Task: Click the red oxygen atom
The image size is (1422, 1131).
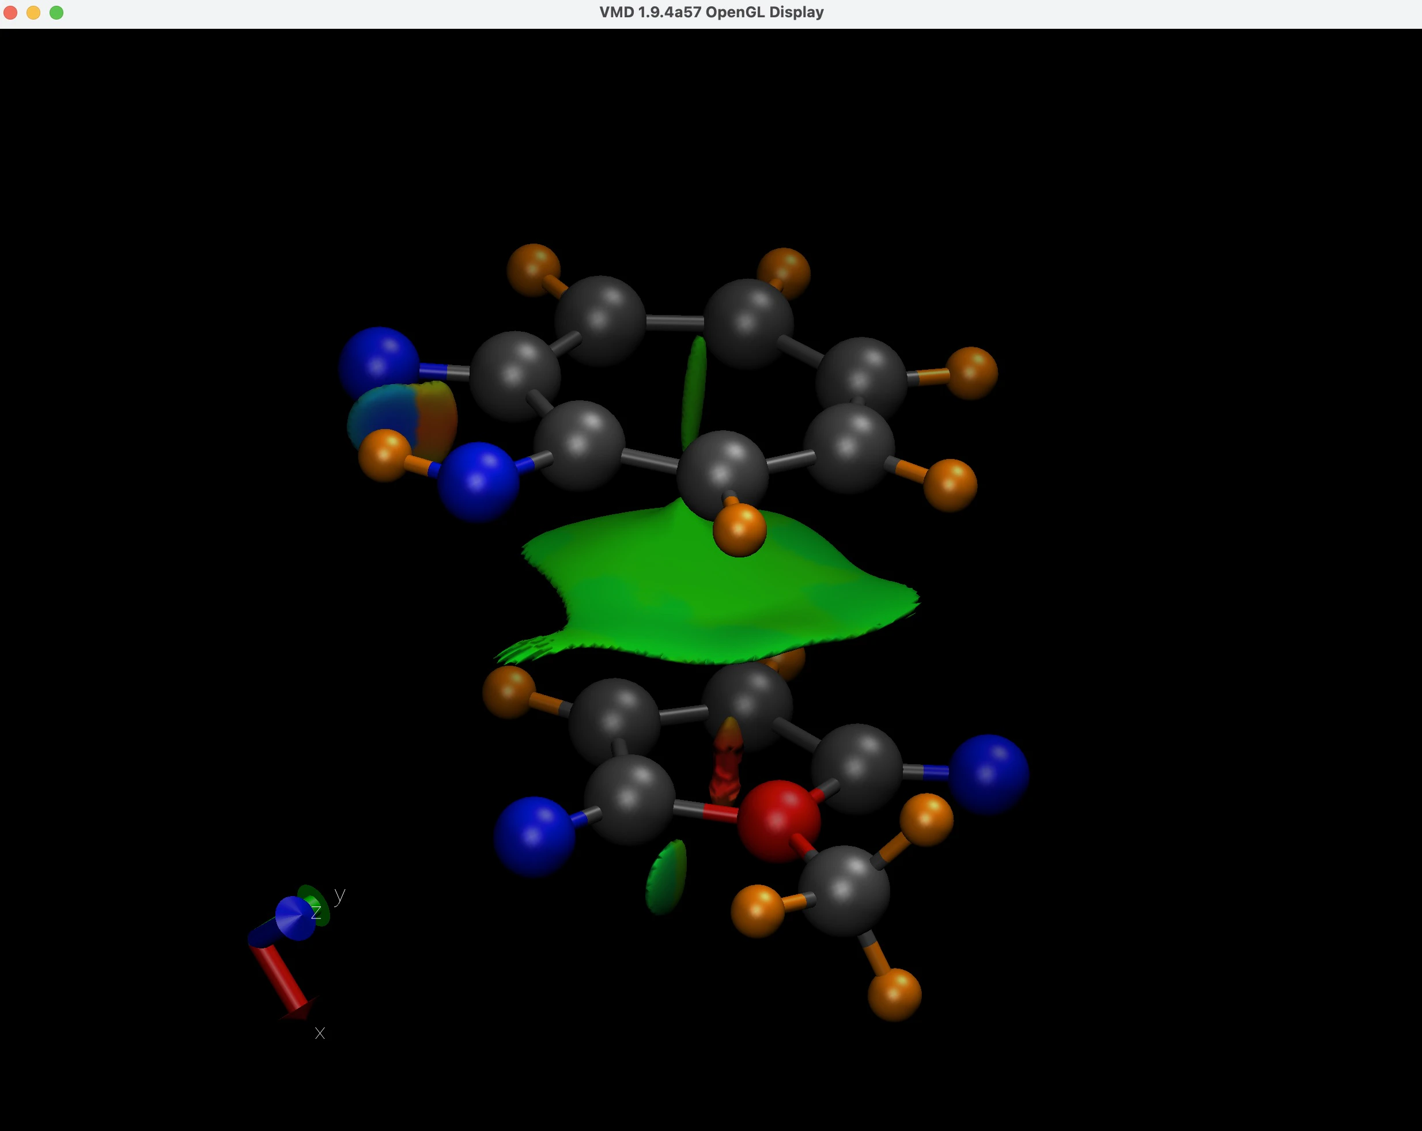Action: click(778, 821)
